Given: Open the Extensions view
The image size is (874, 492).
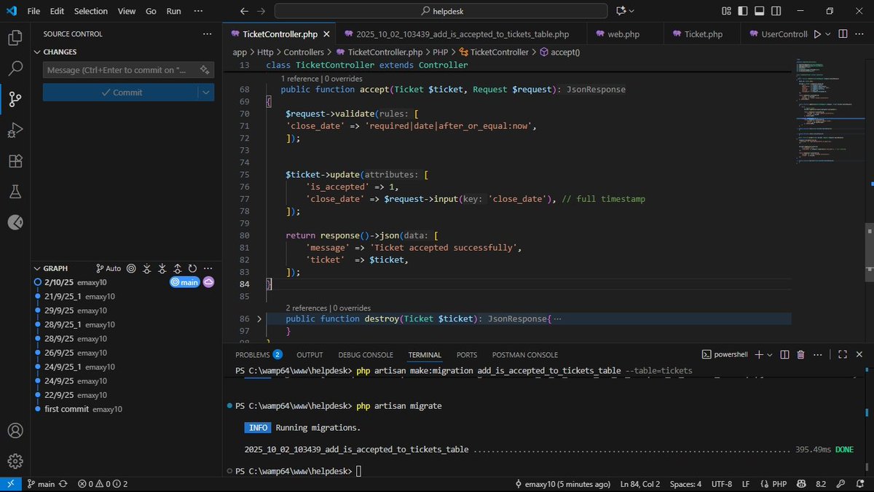Looking at the screenshot, I should pyautogui.click(x=15, y=161).
